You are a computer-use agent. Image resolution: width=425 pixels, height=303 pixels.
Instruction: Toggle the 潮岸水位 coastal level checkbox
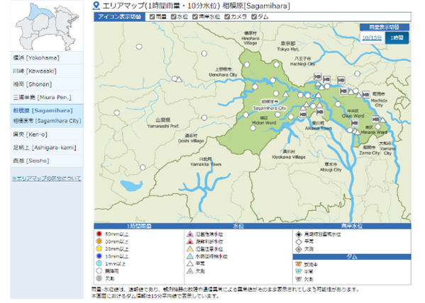pos(195,17)
